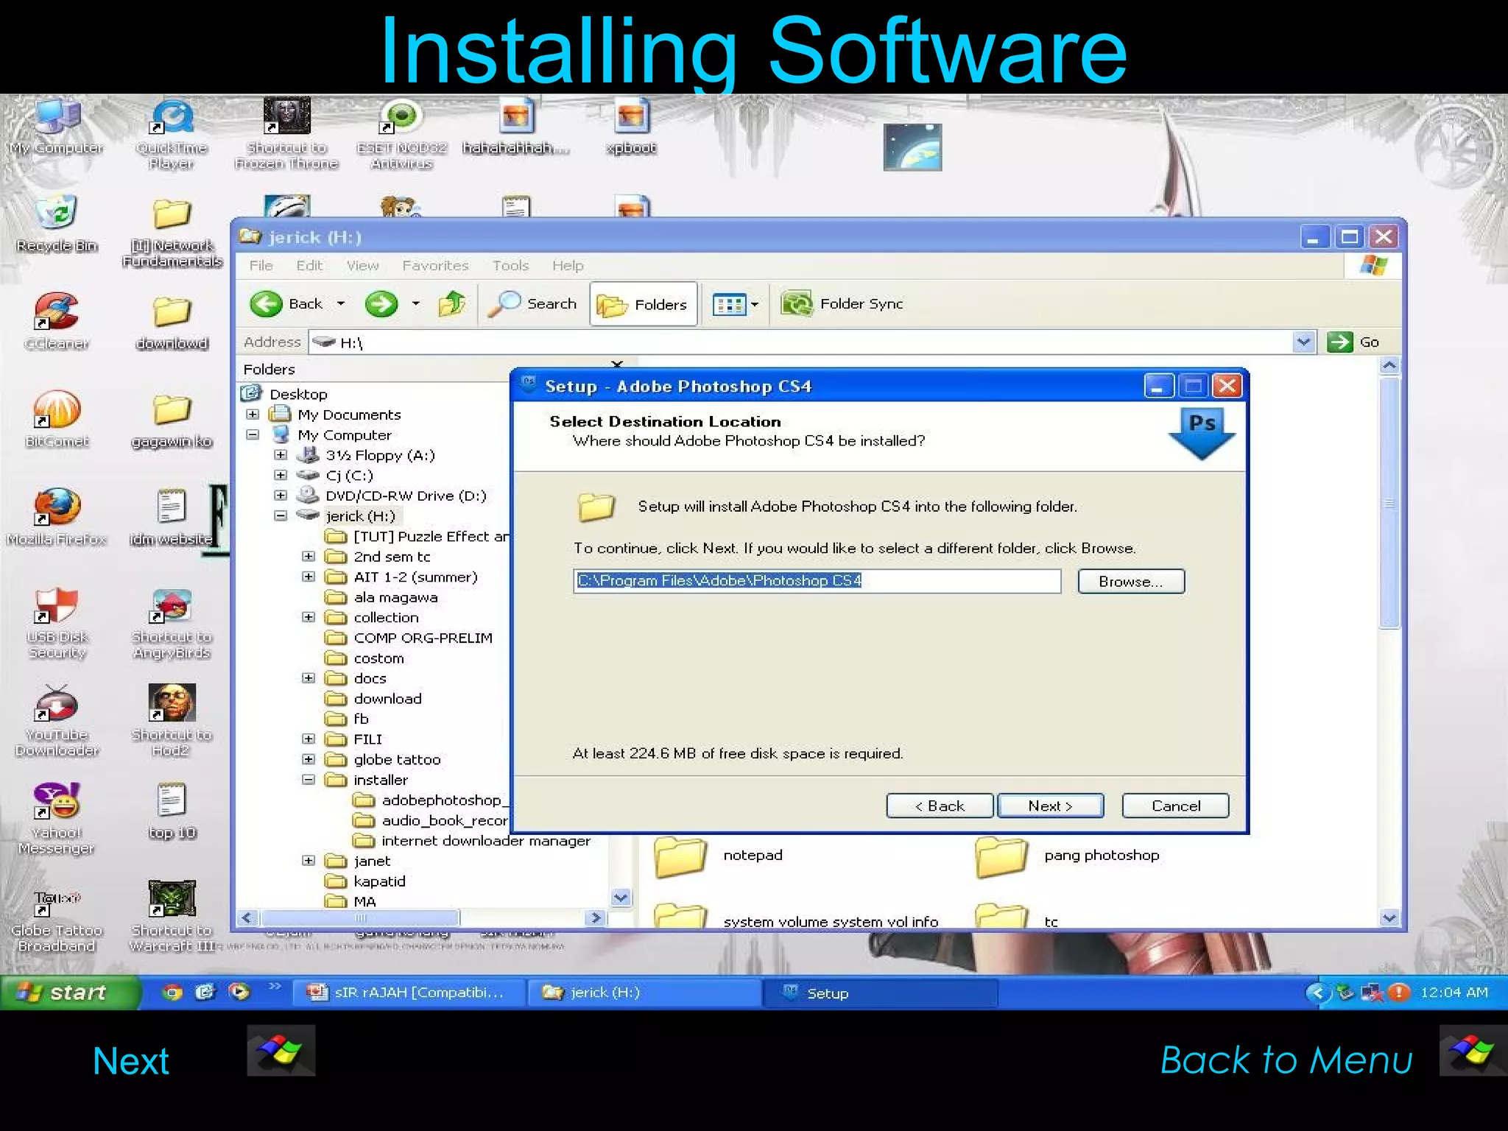Open ESET NOD32 Antivirus desktop icon
Screen dimensions: 1508x1131
(x=401, y=134)
